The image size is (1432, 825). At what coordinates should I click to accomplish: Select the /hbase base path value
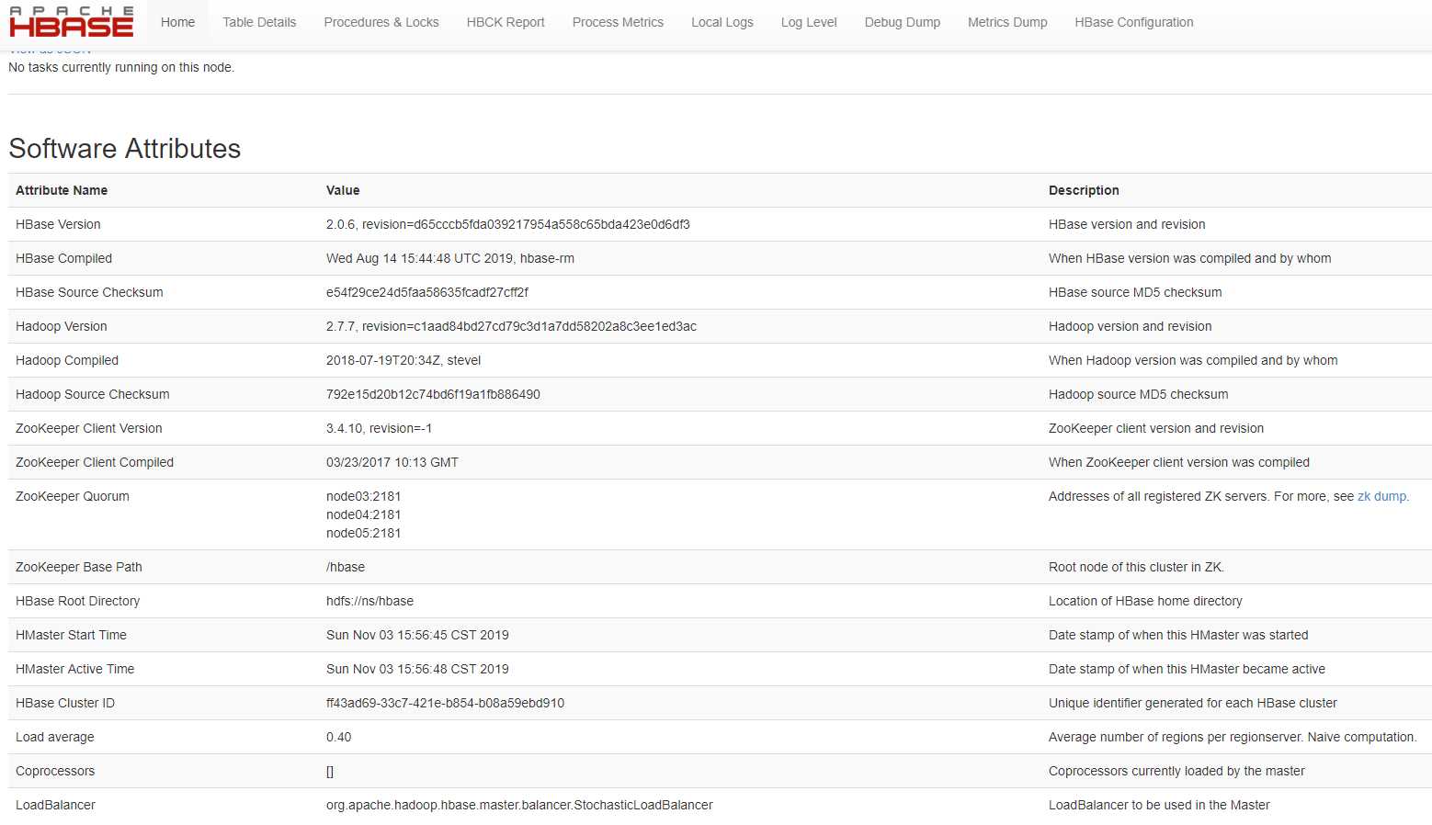tap(346, 567)
